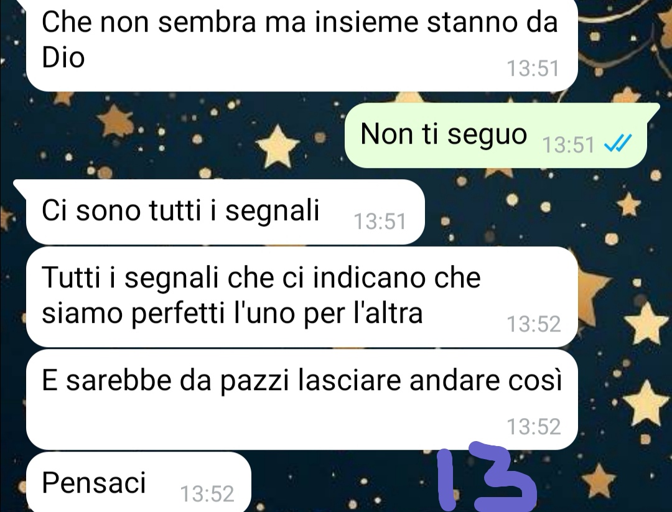Click the 13:51 timestamp beside 'Non ti seguo'
This screenshot has width=672, height=512.
(x=568, y=144)
